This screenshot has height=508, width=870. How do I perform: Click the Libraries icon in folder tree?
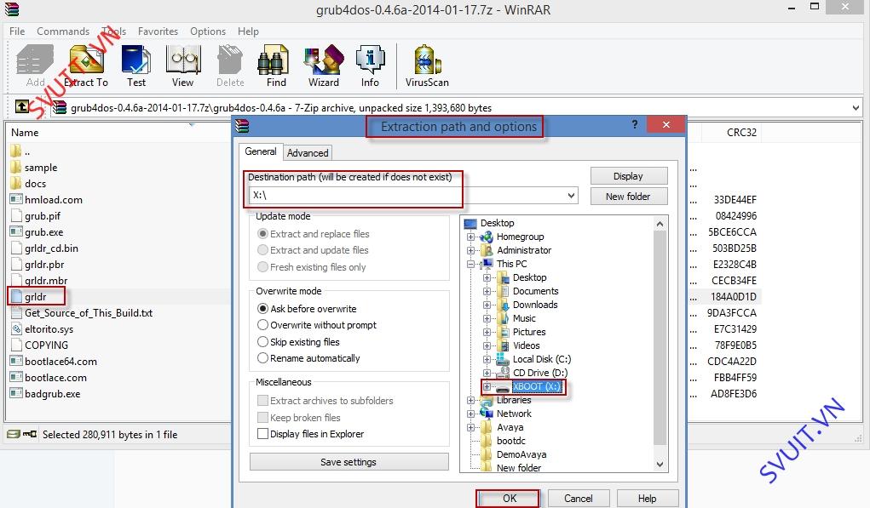point(487,400)
